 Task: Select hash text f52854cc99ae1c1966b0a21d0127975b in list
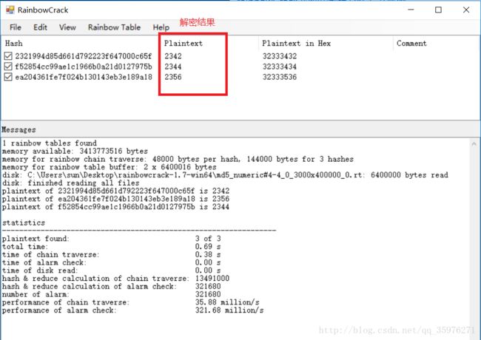(x=84, y=67)
